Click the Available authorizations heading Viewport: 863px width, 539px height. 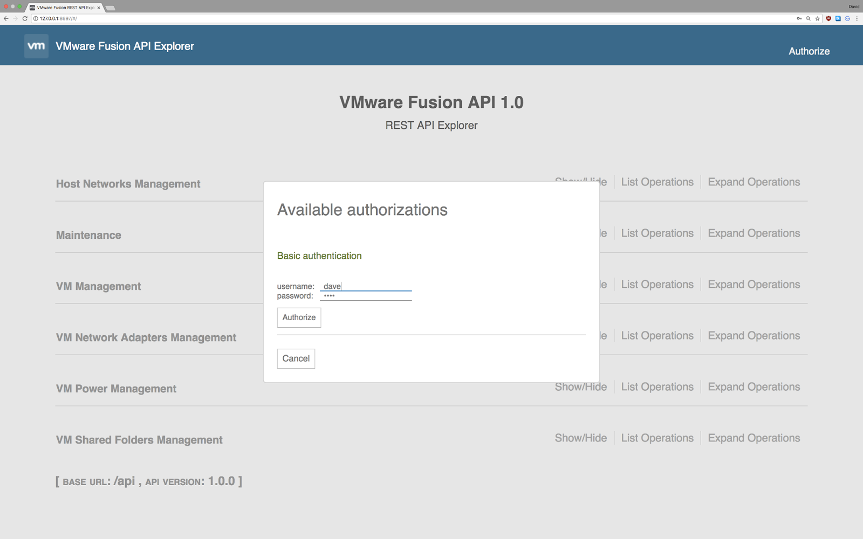pos(362,210)
